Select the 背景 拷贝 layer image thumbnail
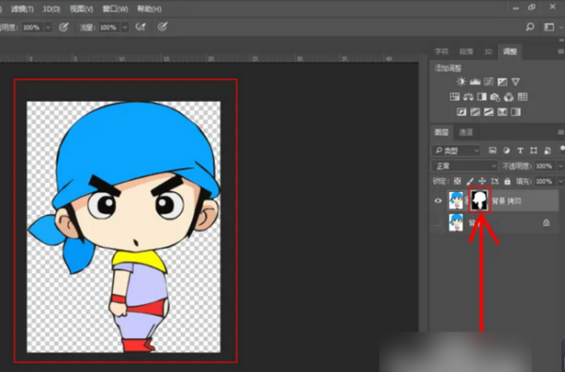 456,201
